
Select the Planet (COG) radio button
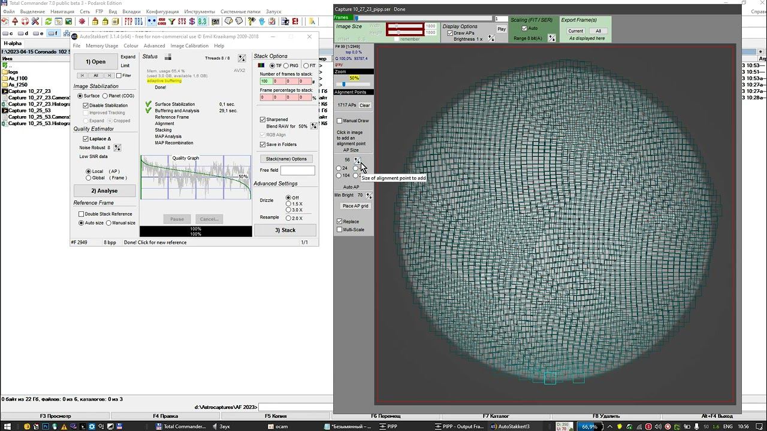click(105, 96)
